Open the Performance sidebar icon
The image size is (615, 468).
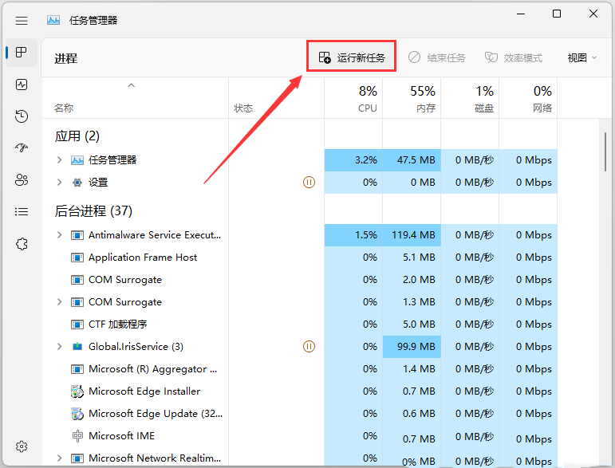click(x=22, y=85)
